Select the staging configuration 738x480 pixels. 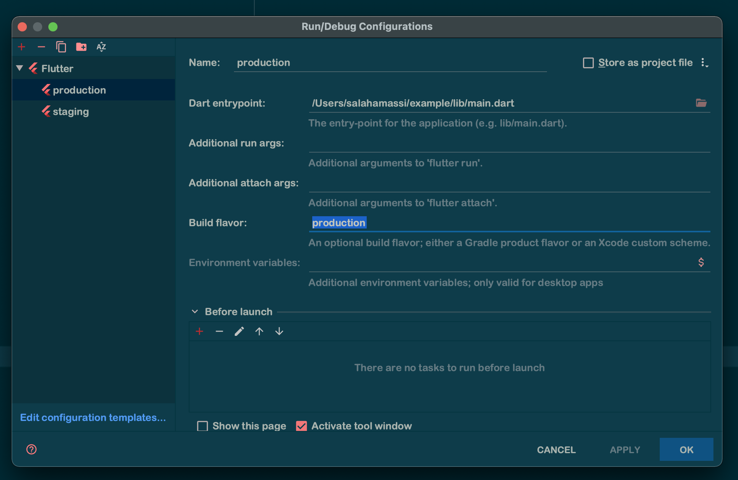coord(94,112)
